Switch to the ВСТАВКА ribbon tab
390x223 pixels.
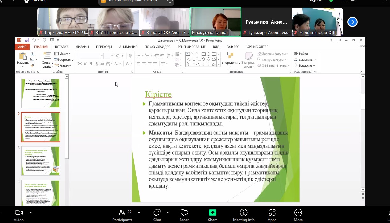(x=62, y=47)
